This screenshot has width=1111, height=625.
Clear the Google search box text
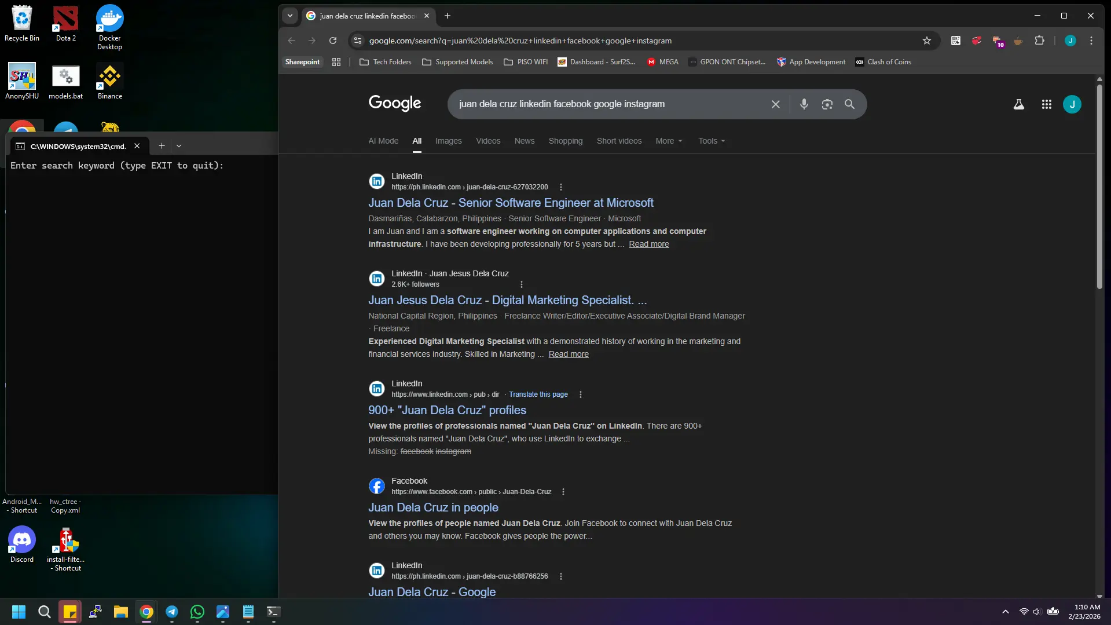(x=775, y=104)
